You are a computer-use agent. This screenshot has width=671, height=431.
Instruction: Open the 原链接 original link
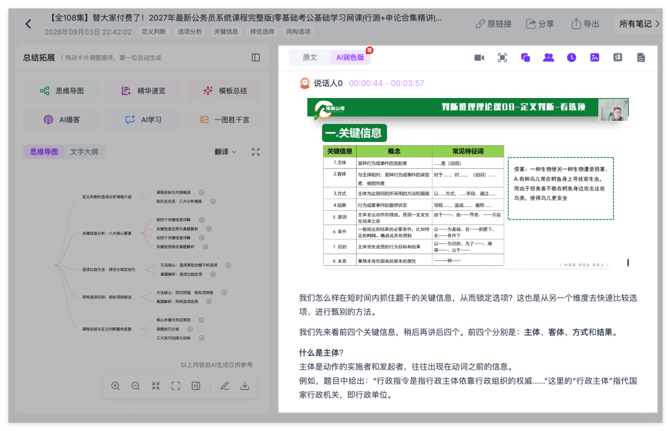[x=493, y=24]
